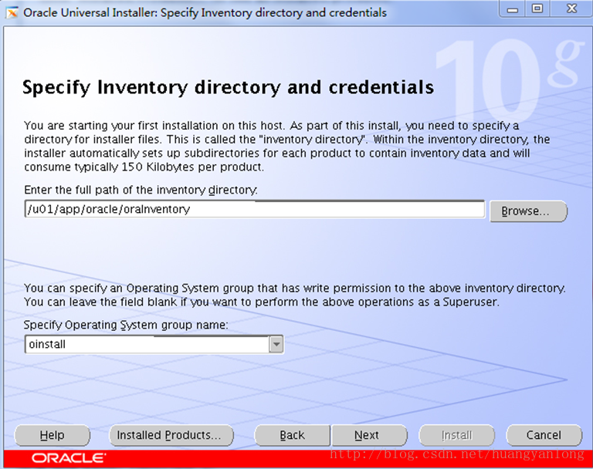Click the greyed-out Install button
This screenshot has width=593, height=469.
[457, 435]
